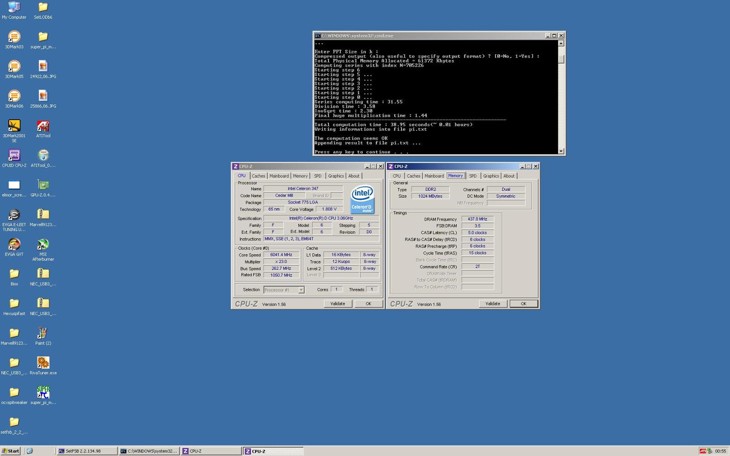The width and height of the screenshot is (730, 456).
Task: Click the cmd.exe scrollbar up arrow
Action: (561, 43)
